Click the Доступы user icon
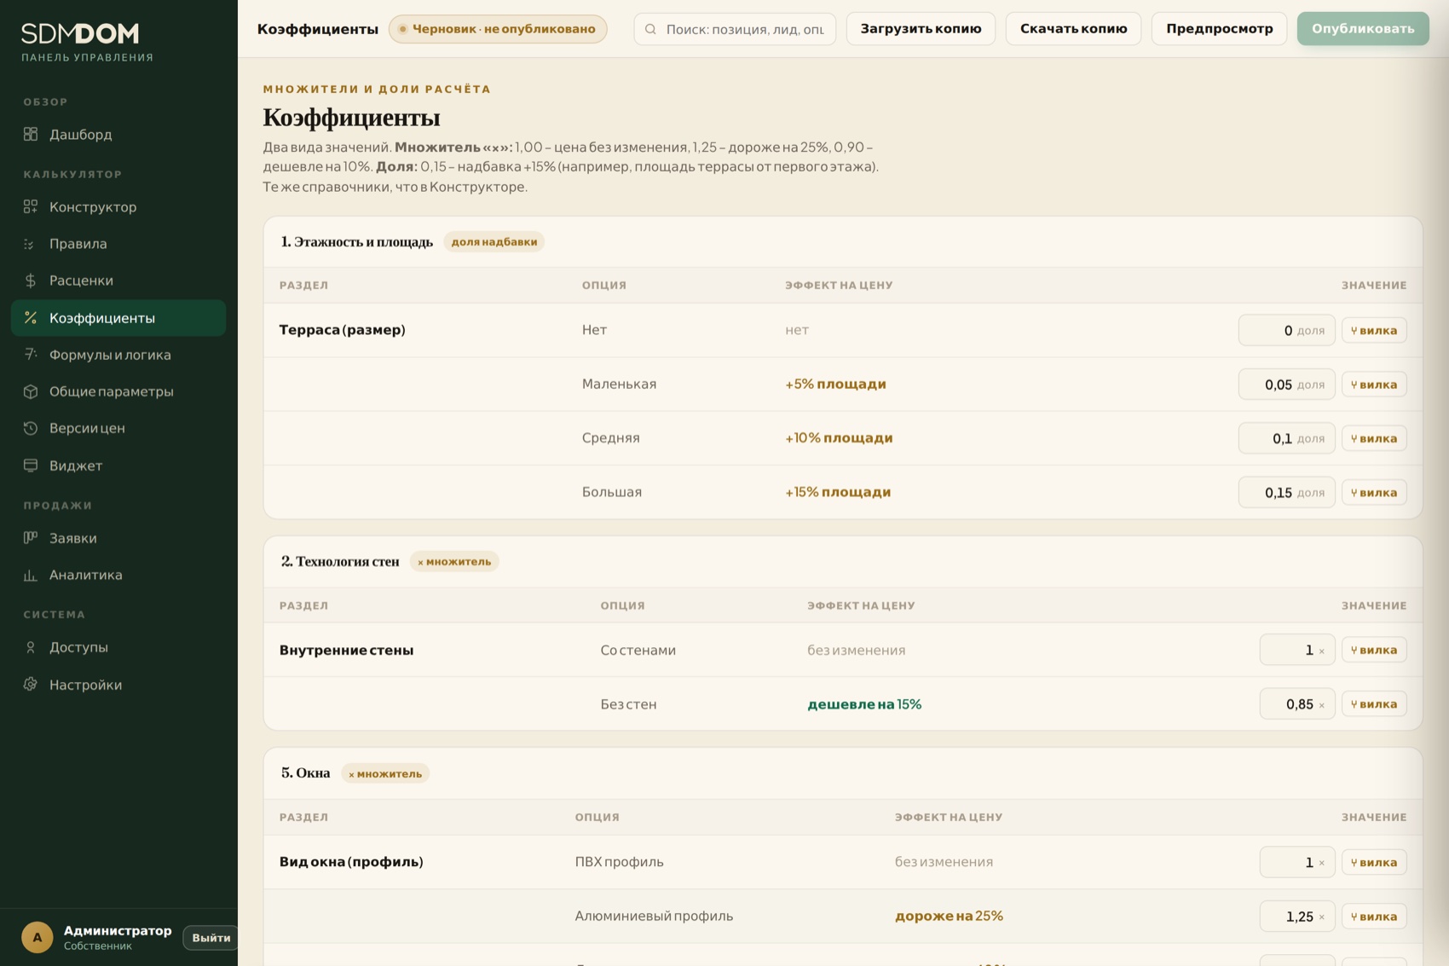 [31, 647]
